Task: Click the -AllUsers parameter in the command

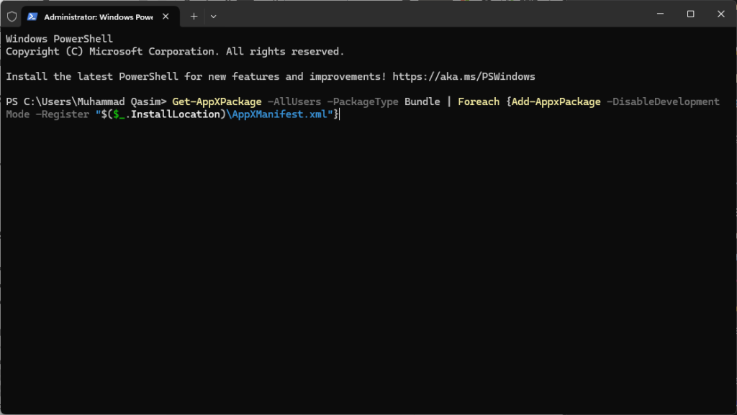Action: click(x=294, y=101)
